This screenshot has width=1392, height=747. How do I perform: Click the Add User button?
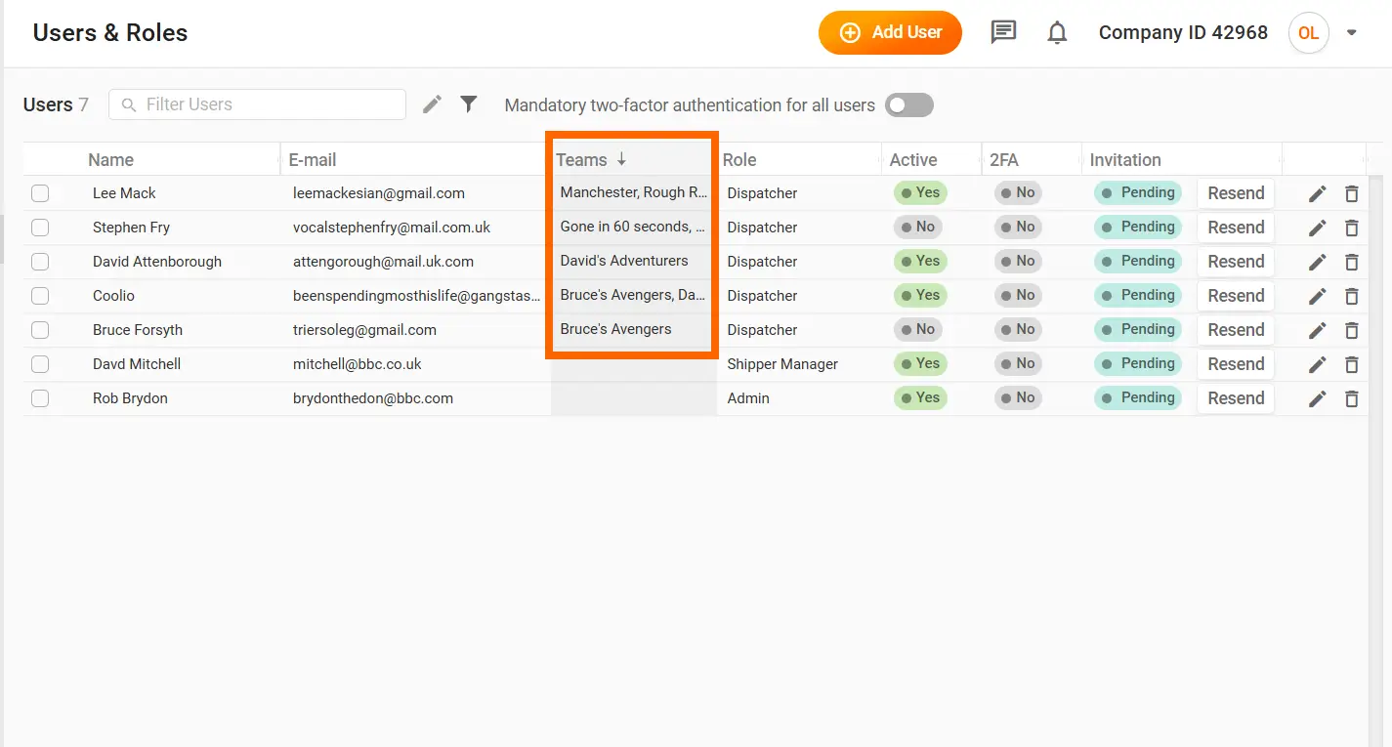(890, 32)
